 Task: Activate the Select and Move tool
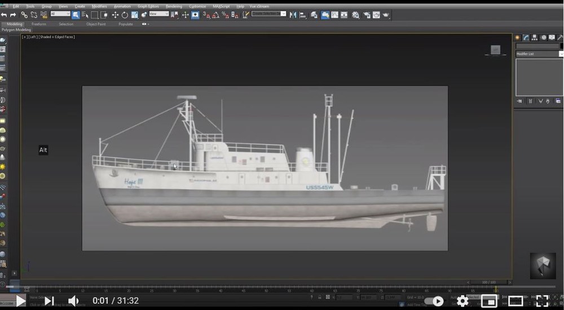point(115,15)
